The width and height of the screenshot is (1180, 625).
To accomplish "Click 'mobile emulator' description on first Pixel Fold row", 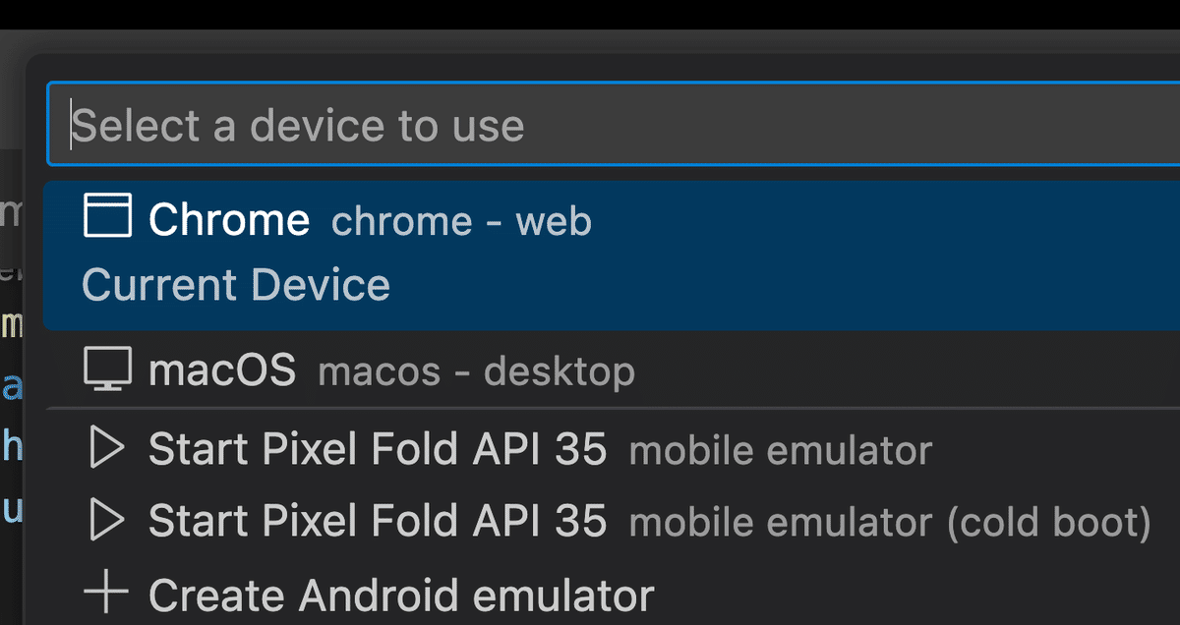I will pyautogui.click(x=781, y=450).
